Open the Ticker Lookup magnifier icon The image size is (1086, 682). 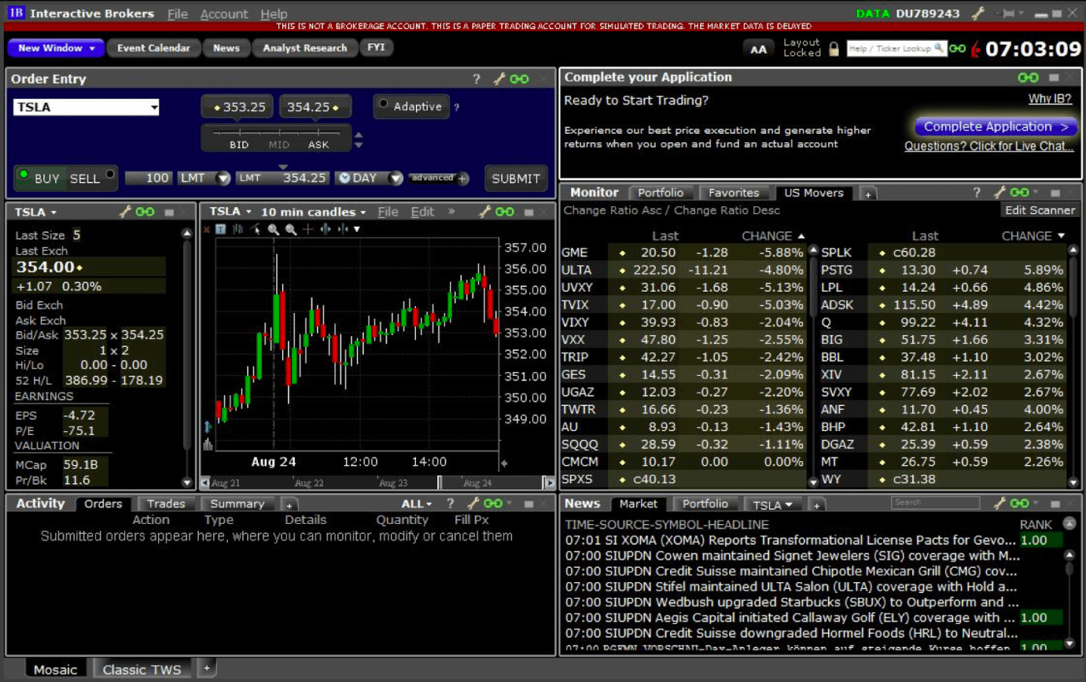939,48
